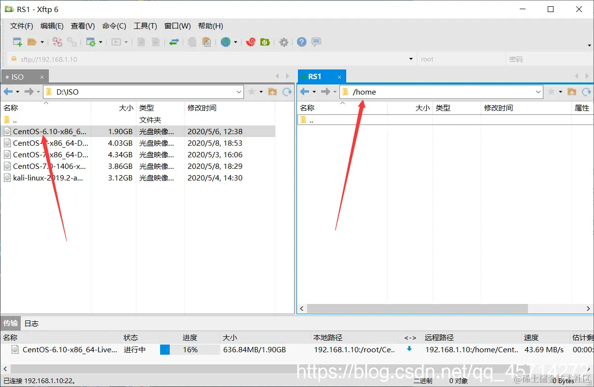This screenshot has height=387, width=594.
Task: Close the ISO tab
Action: pos(42,77)
